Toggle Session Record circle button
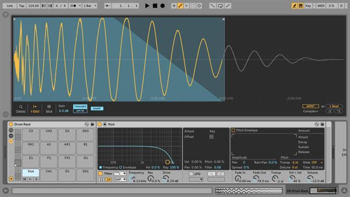The image size is (350, 197). (199, 6)
